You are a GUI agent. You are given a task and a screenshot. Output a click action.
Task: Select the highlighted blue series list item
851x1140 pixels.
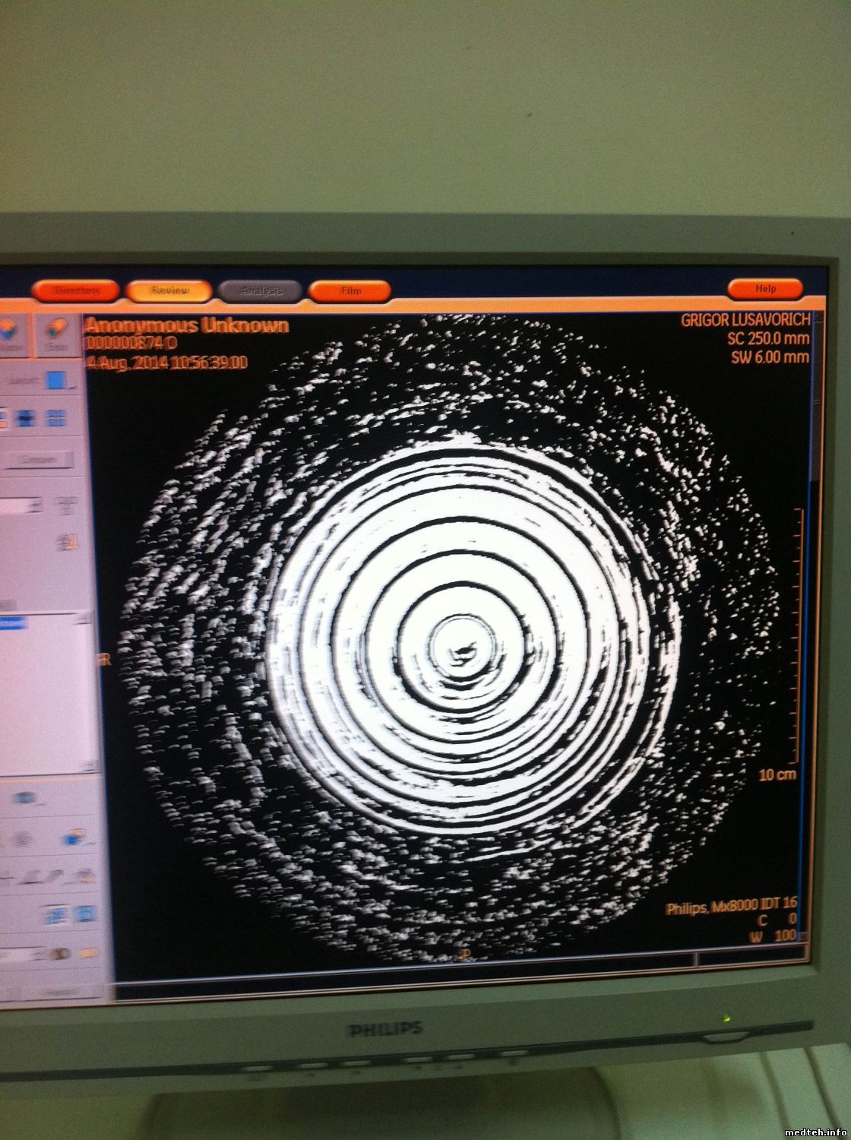11,624
